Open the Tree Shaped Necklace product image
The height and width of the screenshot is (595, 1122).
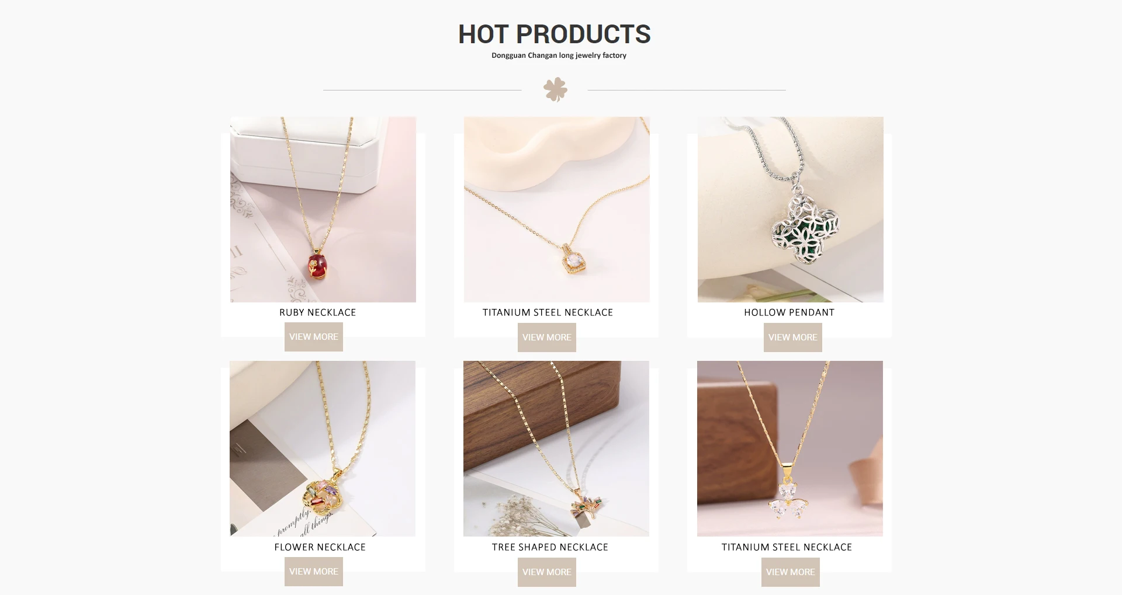point(556,448)
